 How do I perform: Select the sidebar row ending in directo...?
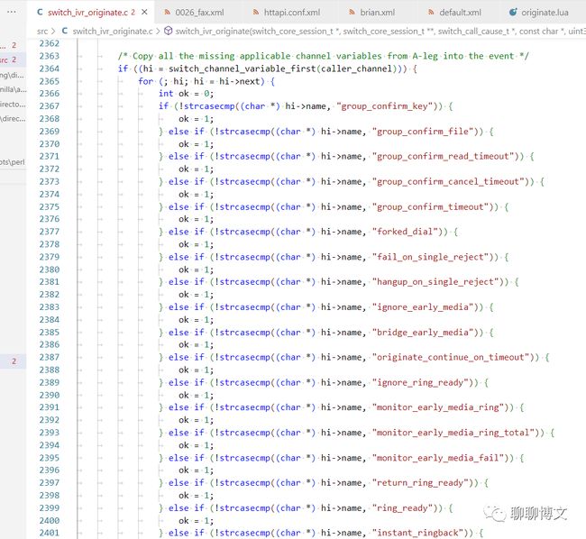[14, 105]
